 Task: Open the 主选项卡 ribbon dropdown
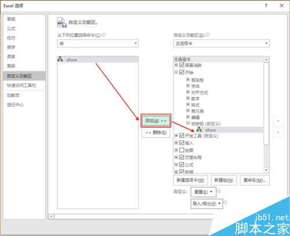(x=221, y=43)
